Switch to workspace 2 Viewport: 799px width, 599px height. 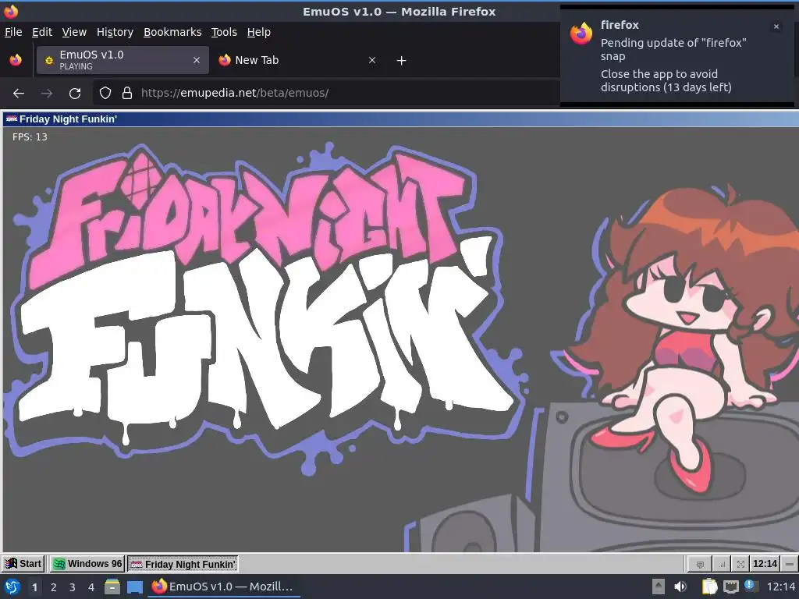point(54,587)
